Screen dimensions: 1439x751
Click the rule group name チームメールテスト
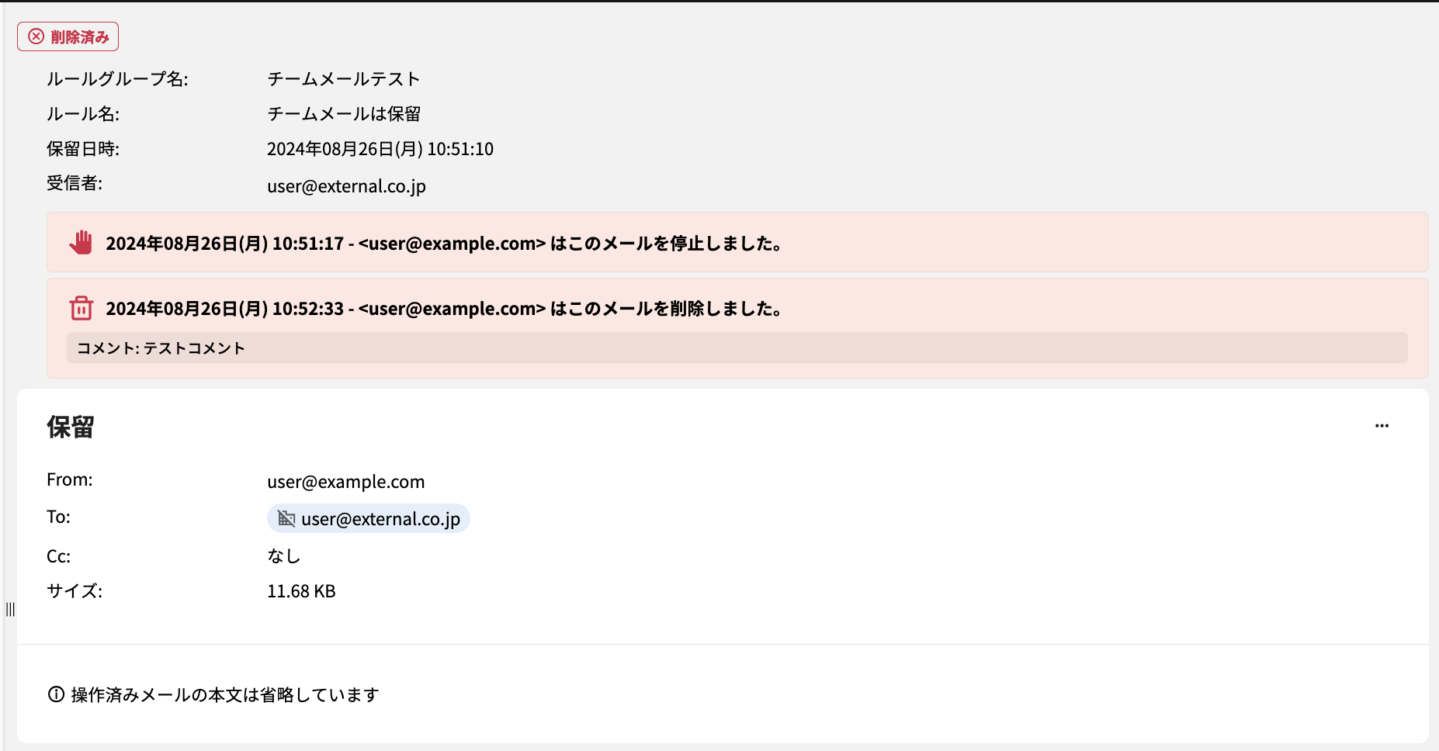point(343,79)
